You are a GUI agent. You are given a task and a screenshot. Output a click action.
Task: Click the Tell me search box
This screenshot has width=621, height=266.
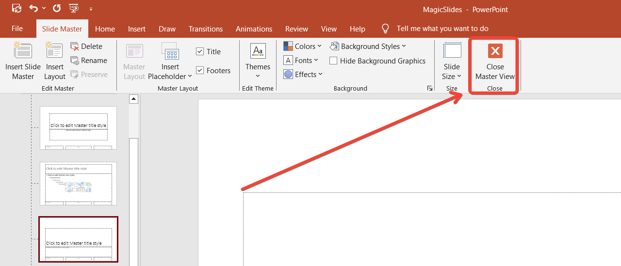(x=442, y=29)
